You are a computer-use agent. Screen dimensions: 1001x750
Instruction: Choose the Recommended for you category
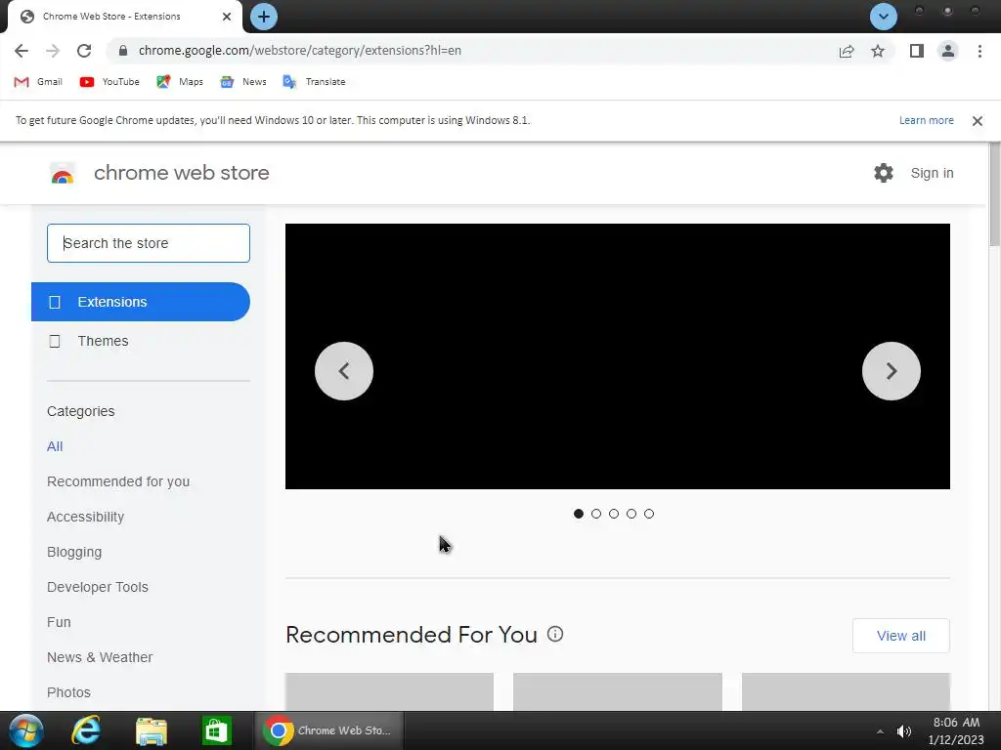(x=118, y=481)
